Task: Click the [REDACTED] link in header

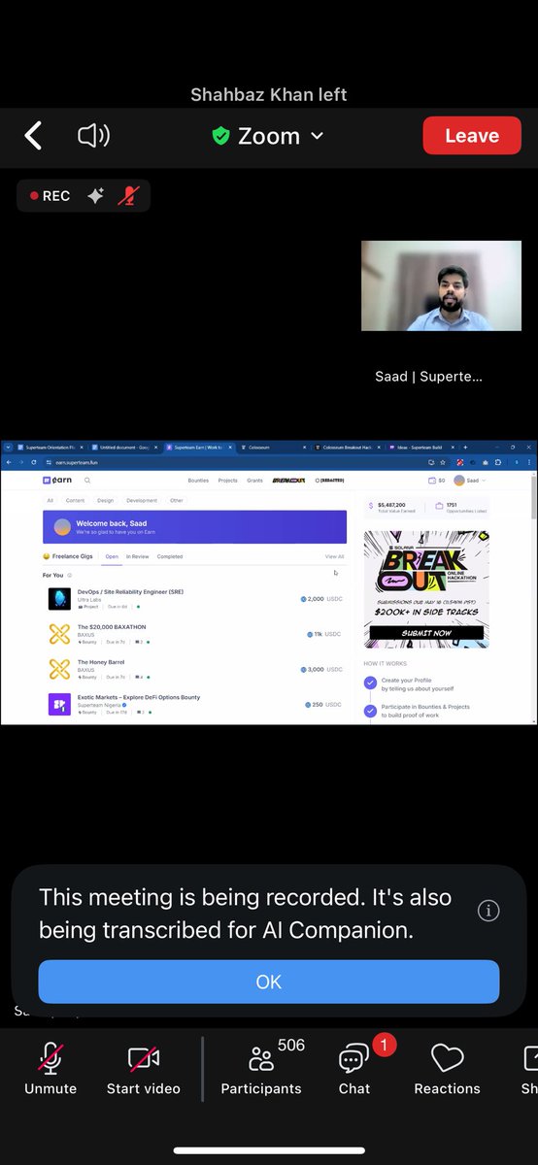Action: [x=329, y=480]
